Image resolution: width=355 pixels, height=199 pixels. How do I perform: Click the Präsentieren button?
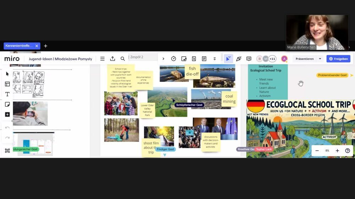pos(305,59)
